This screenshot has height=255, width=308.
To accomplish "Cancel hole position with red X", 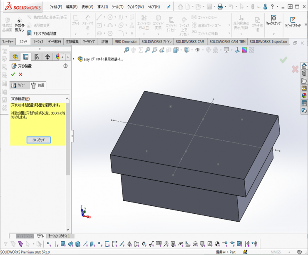I will [20, 74].
